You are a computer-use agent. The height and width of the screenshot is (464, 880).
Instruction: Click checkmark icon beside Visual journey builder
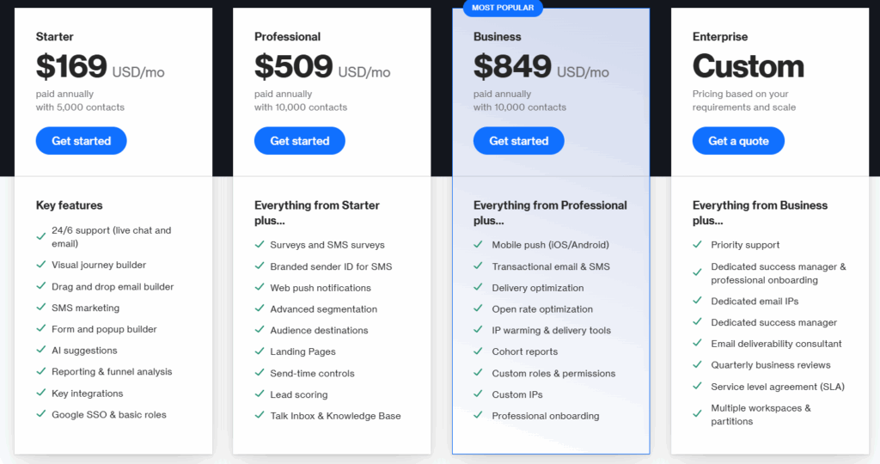[x=41, y=265]
